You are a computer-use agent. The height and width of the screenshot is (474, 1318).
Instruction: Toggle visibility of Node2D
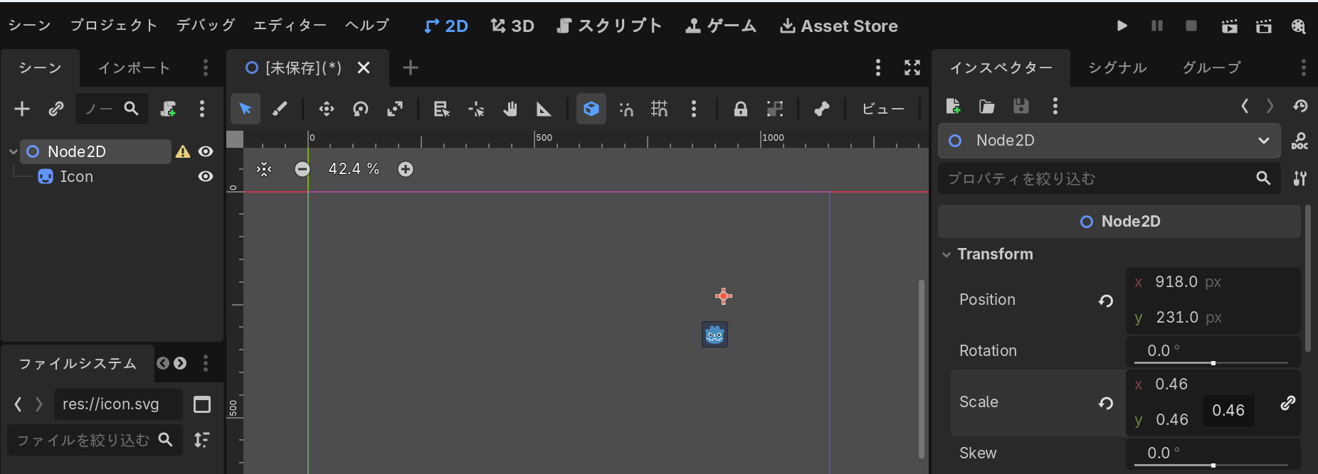tap(206, 151)
